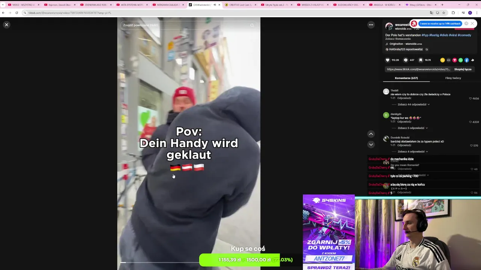Send to friends with the pink arrow icon

coord(454,60)
